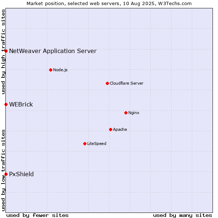The height and width of the screenshot is (218, 218).
Task: Click the red marker beside NetWeaver Application Server
Action: click(x=6, y=51)
